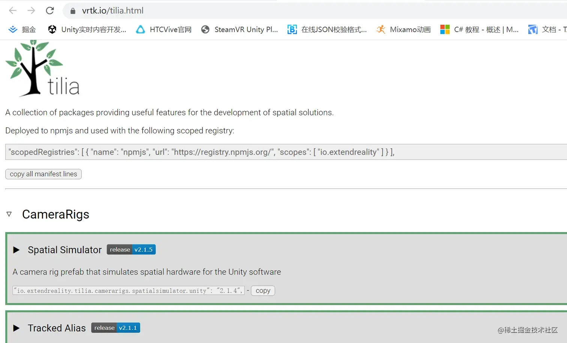Click the Spatial Simulator description text

click(147, 272)
